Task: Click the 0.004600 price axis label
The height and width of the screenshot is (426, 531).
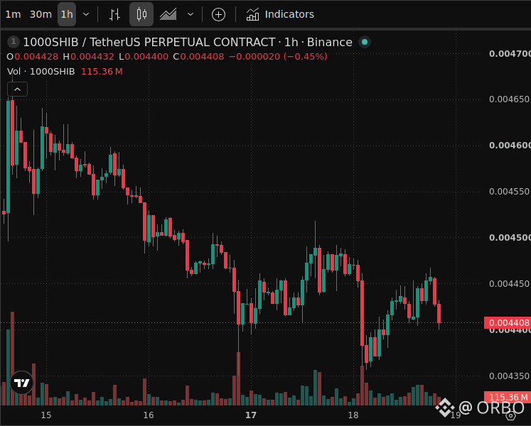Action: pyautogui.click(x=510, y=145)
